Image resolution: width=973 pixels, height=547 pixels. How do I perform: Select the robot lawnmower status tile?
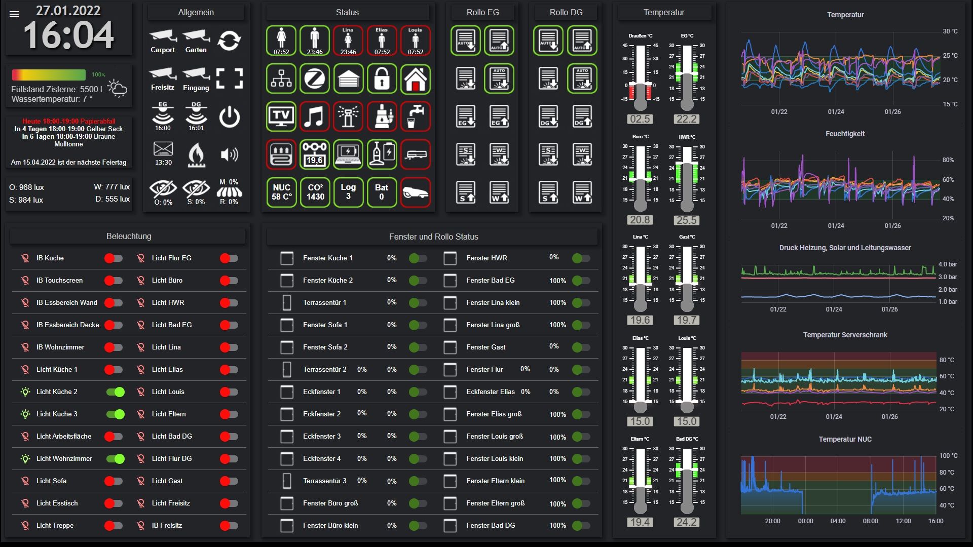click(415, 192)
